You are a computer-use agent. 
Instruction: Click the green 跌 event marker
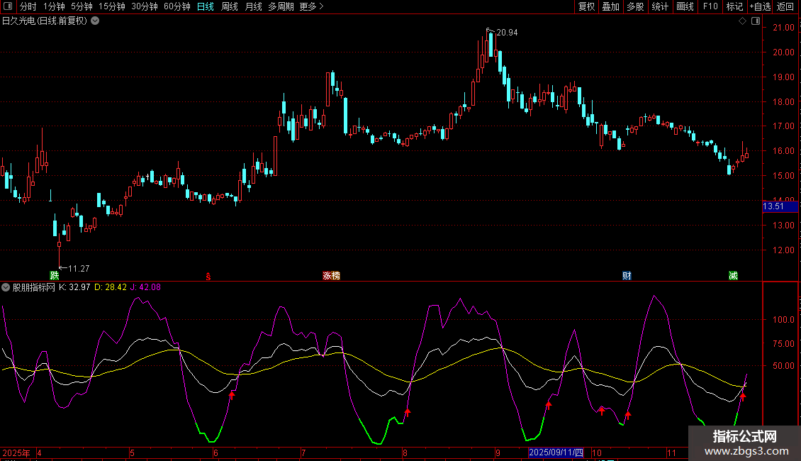[54, 275]
